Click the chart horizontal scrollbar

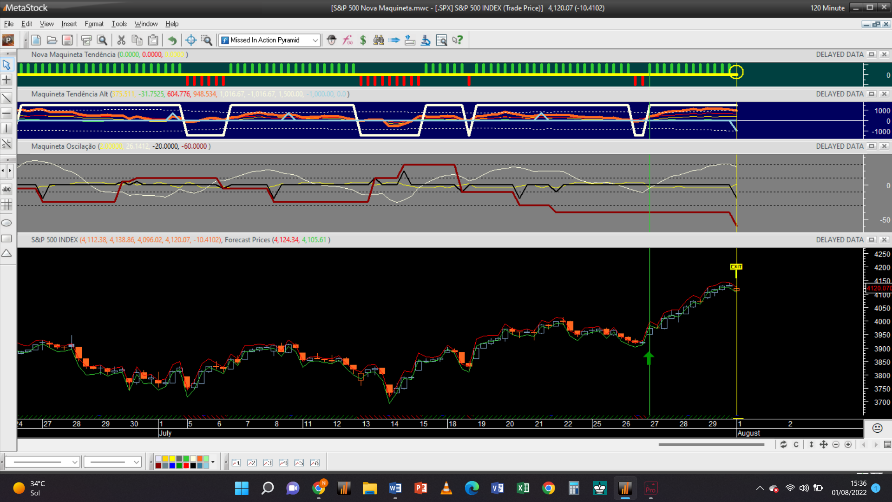[x=711, y=445]
